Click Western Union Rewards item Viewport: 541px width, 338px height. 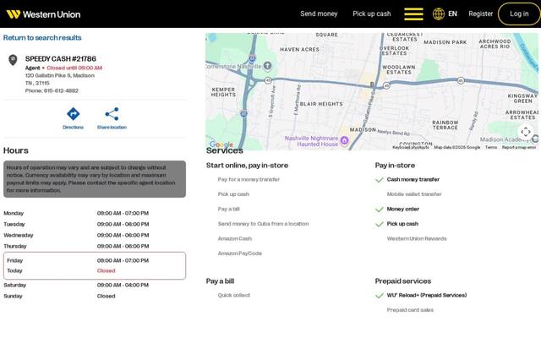(417, 238)
